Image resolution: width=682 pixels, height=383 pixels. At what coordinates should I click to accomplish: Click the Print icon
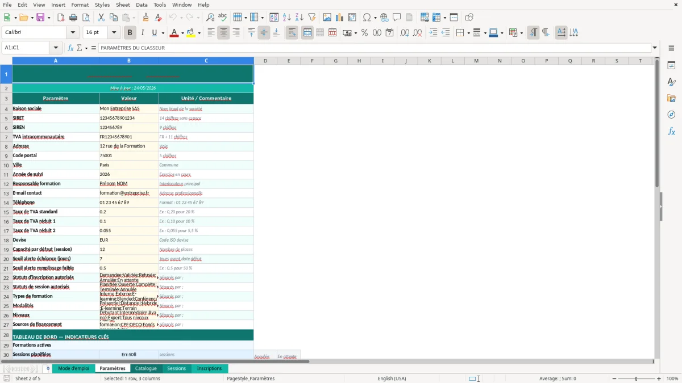click(73, 18)
